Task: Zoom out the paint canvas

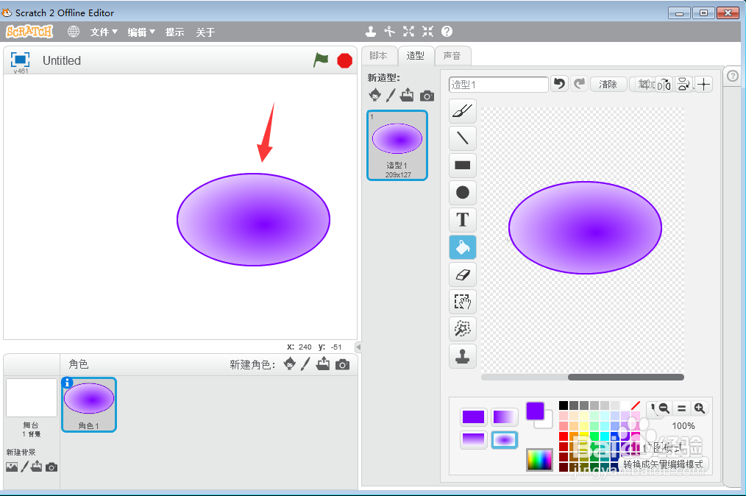Action: pos(664,408)
